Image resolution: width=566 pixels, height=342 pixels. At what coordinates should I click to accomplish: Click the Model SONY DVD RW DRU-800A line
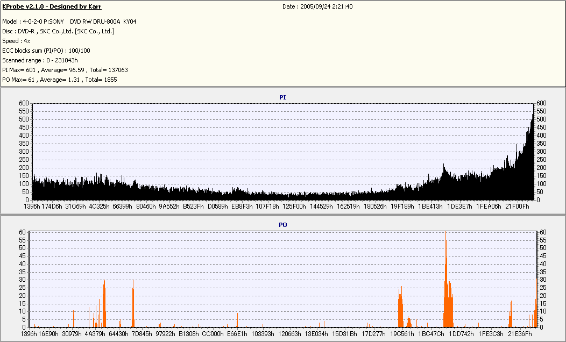pyautogui.click(x=69, y=22)
